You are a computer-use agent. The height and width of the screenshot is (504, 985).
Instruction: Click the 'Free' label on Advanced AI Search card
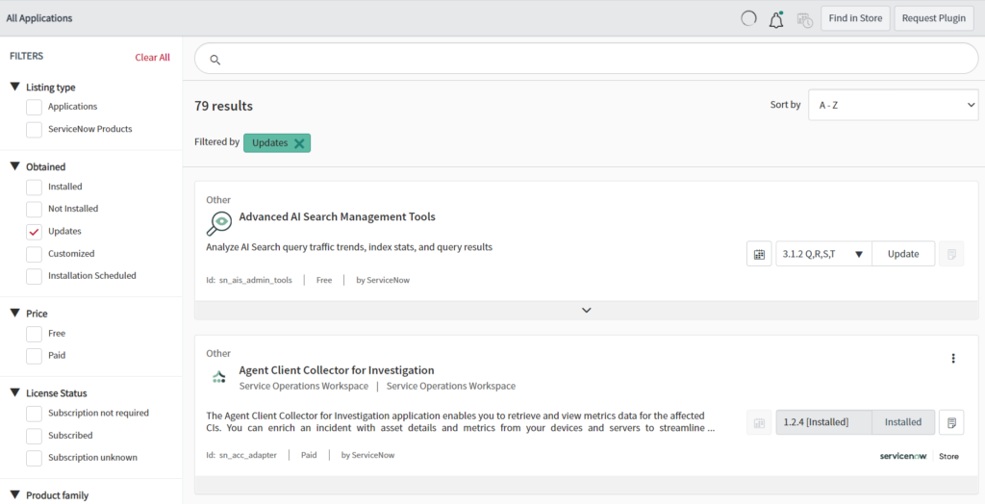(324, 280)
